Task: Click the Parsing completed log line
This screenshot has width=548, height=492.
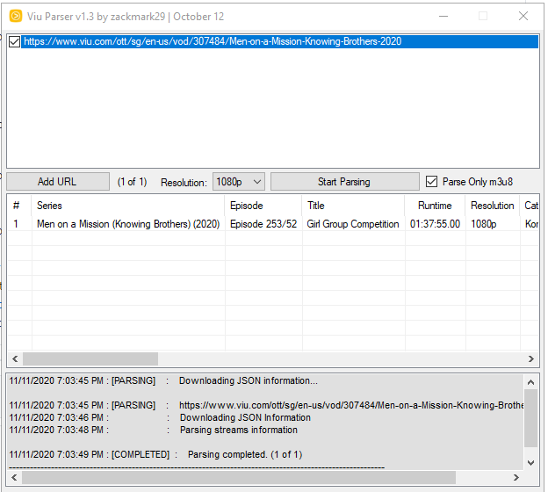Action: (155, 454)
